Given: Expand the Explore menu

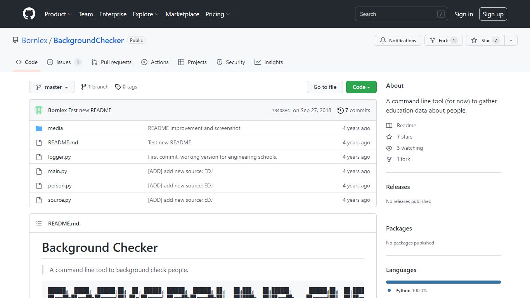Looking at the screenshot, I should 146,14.
